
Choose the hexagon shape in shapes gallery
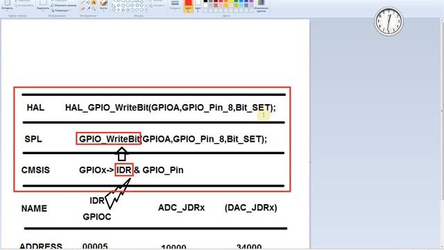tap(128, 6)
